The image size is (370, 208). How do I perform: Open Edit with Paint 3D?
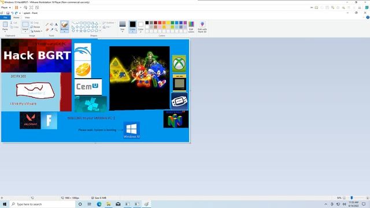pyautogui.click(x=202, y=27)
